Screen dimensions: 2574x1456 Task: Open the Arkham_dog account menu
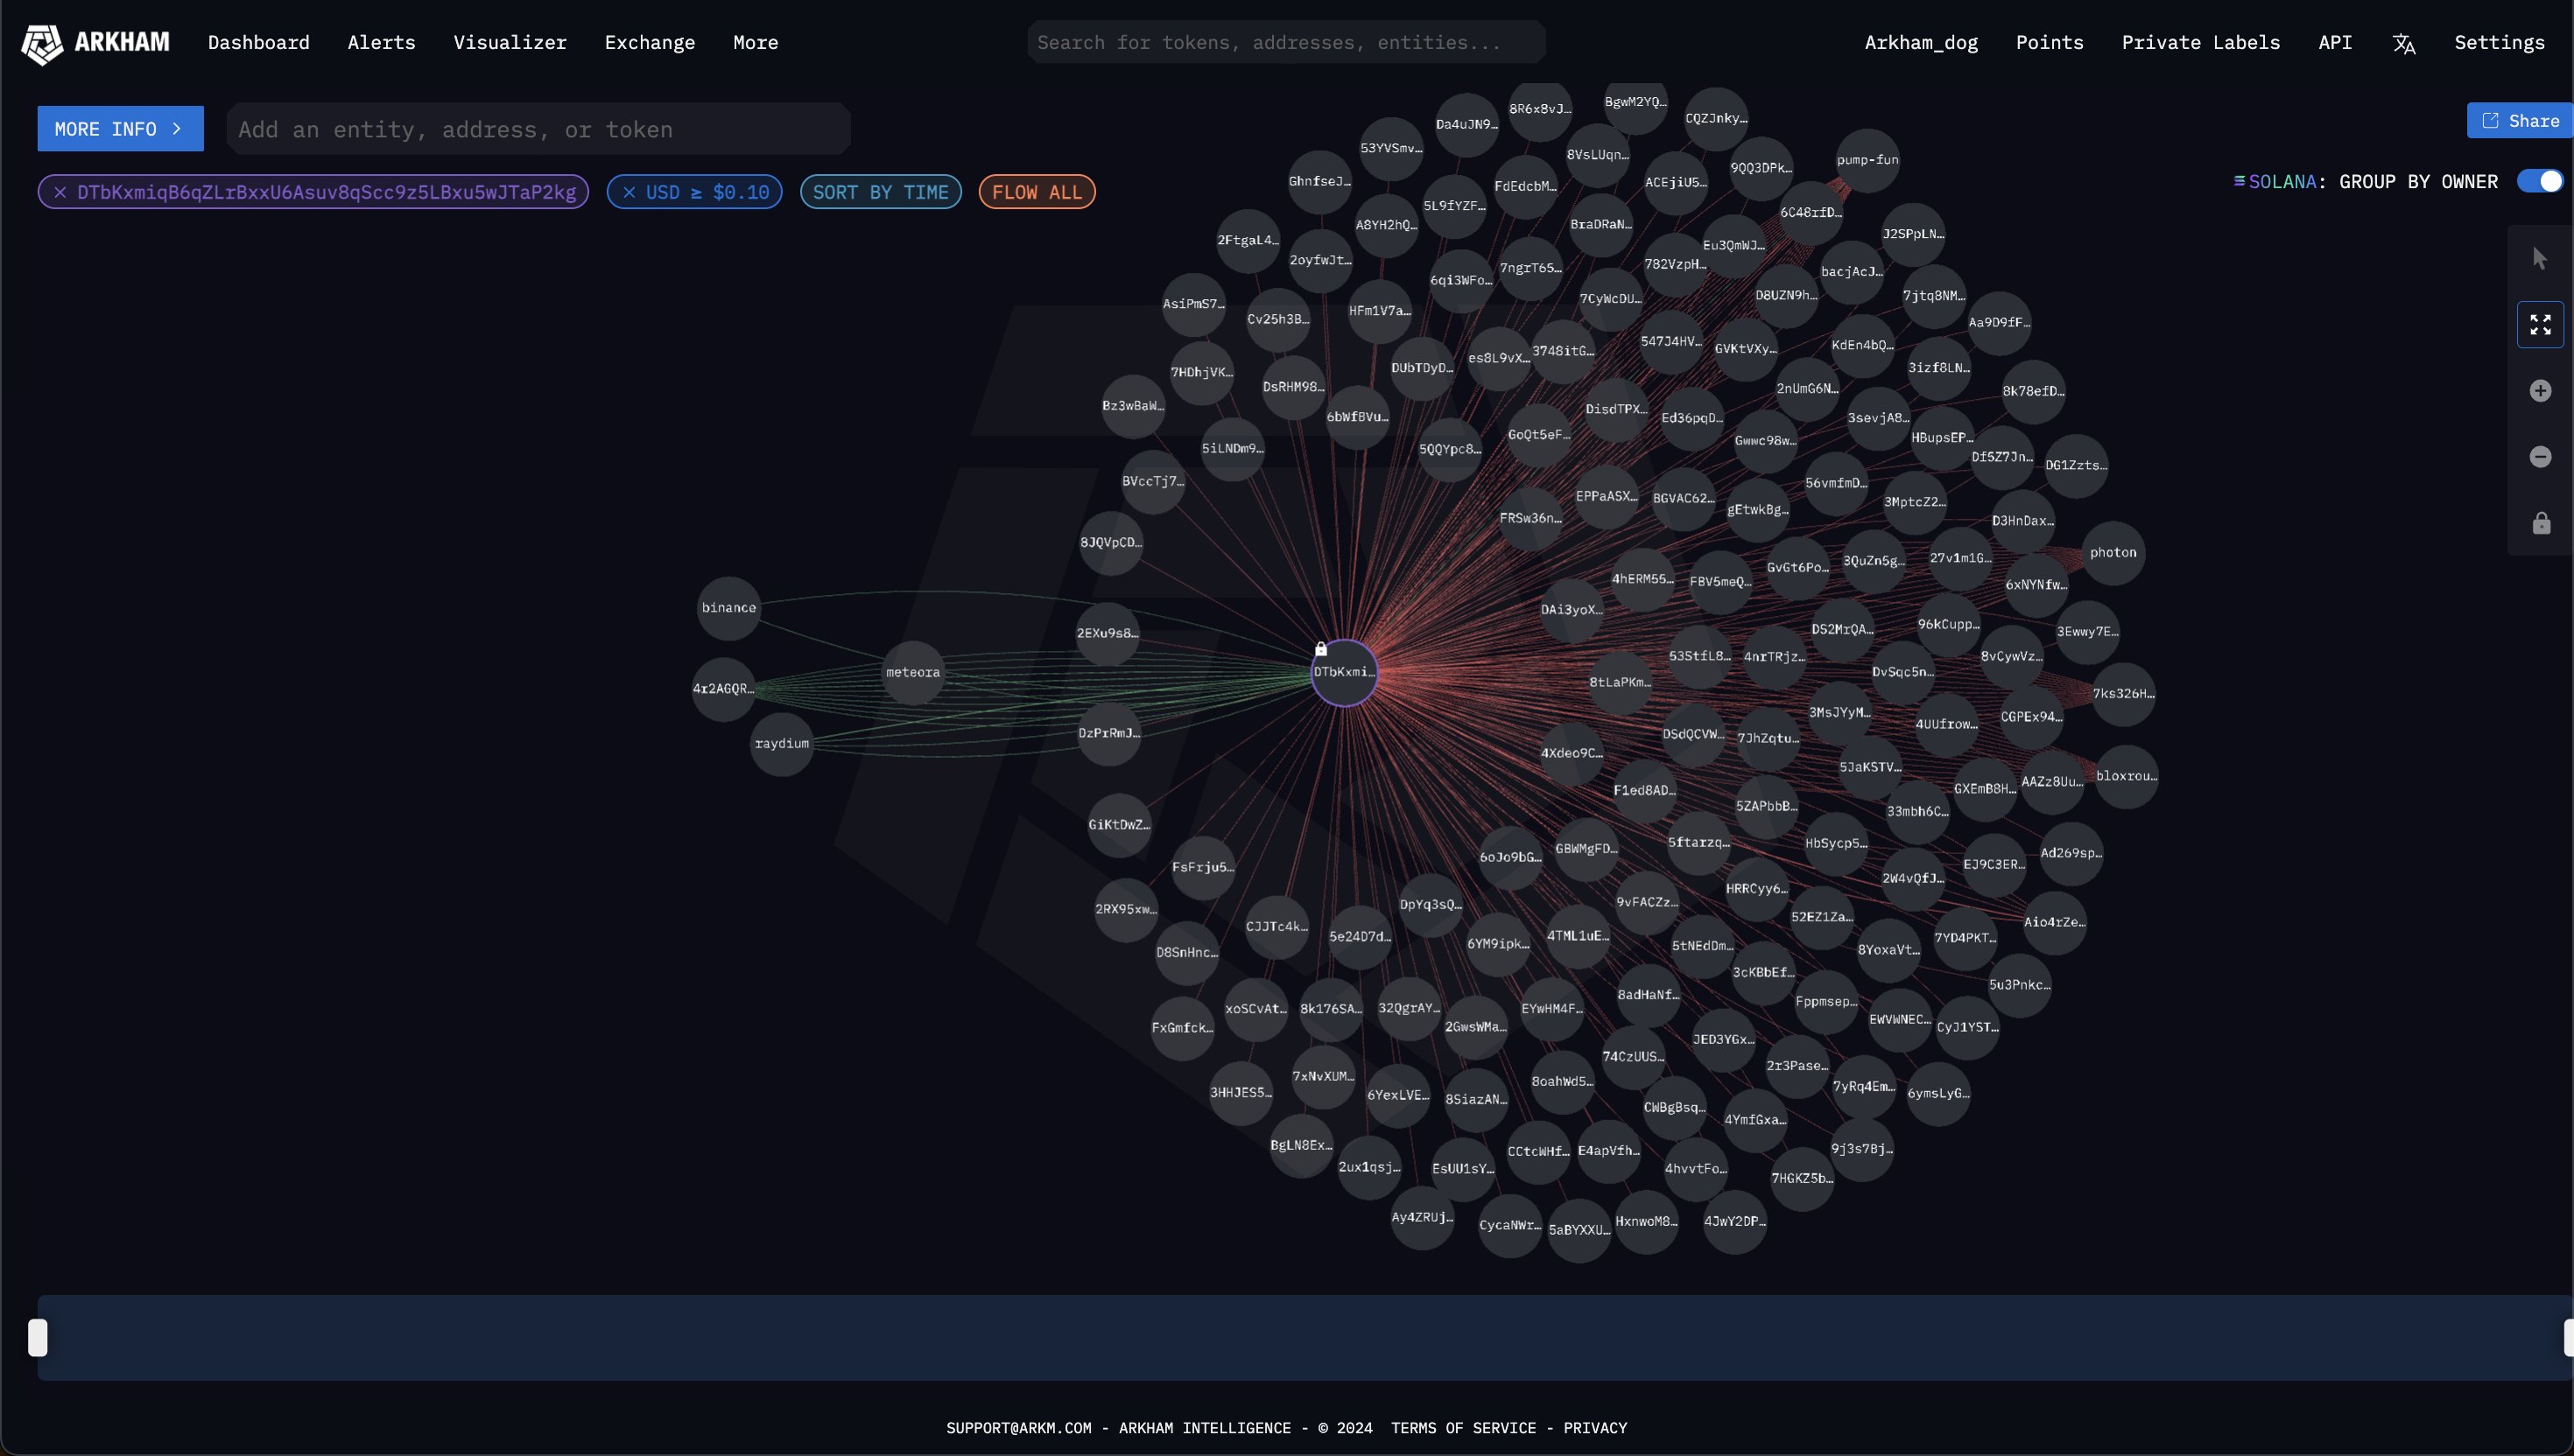point(1921,43)
